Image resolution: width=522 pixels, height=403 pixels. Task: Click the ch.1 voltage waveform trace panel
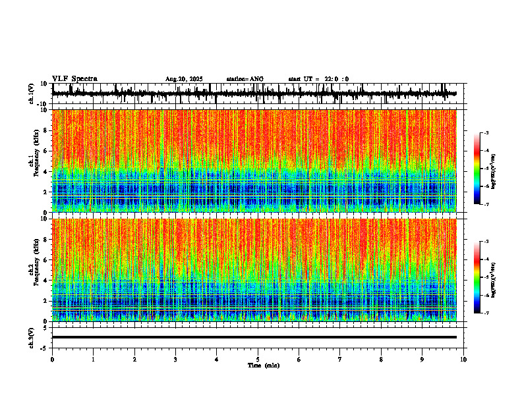259,94
